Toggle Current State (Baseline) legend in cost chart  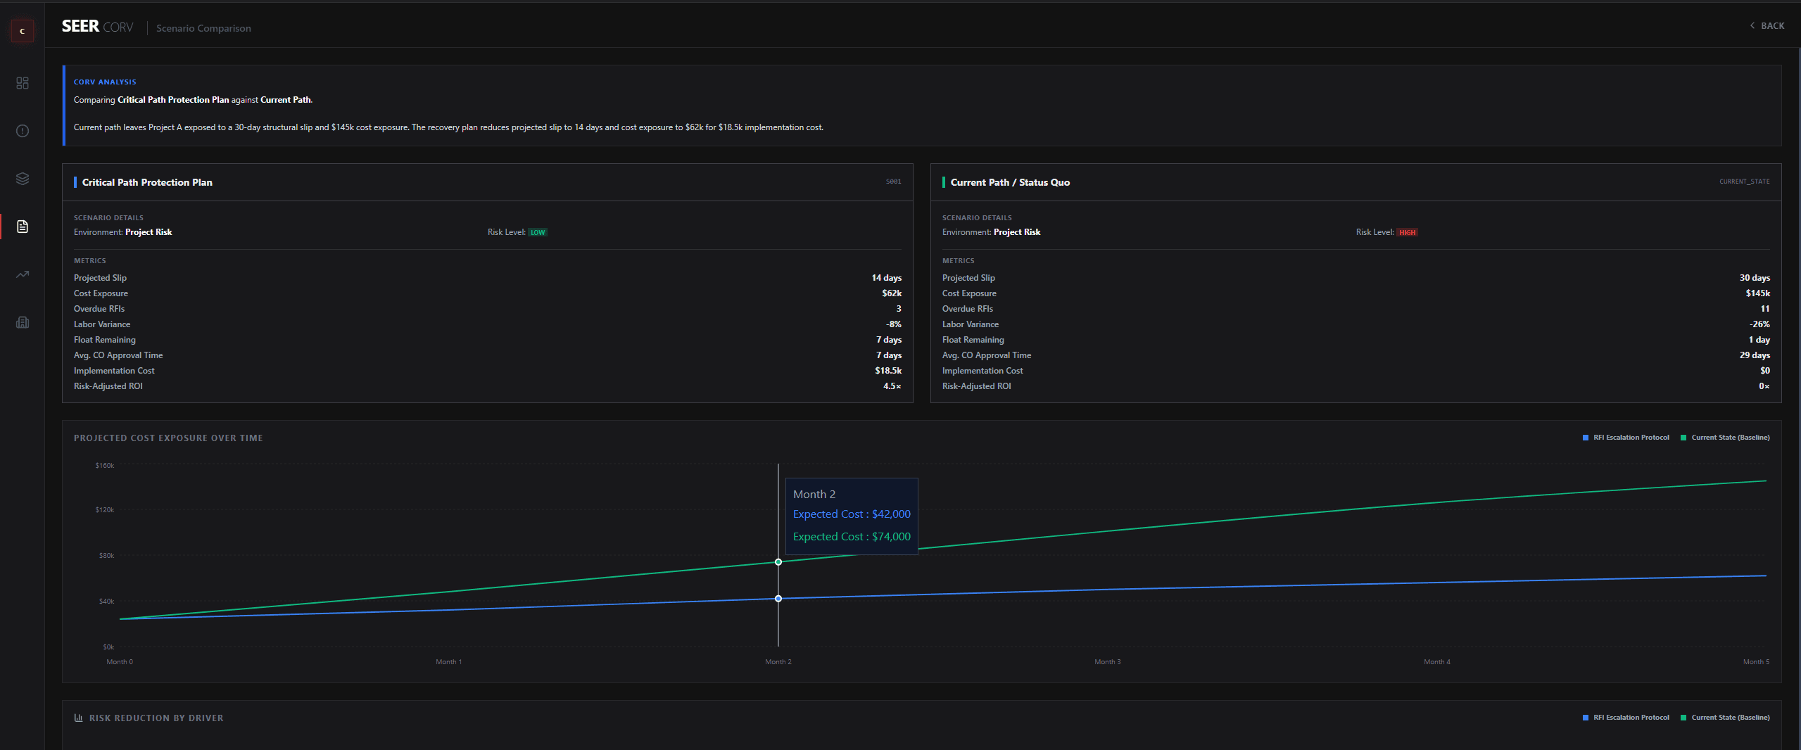tap(1725, 438)
